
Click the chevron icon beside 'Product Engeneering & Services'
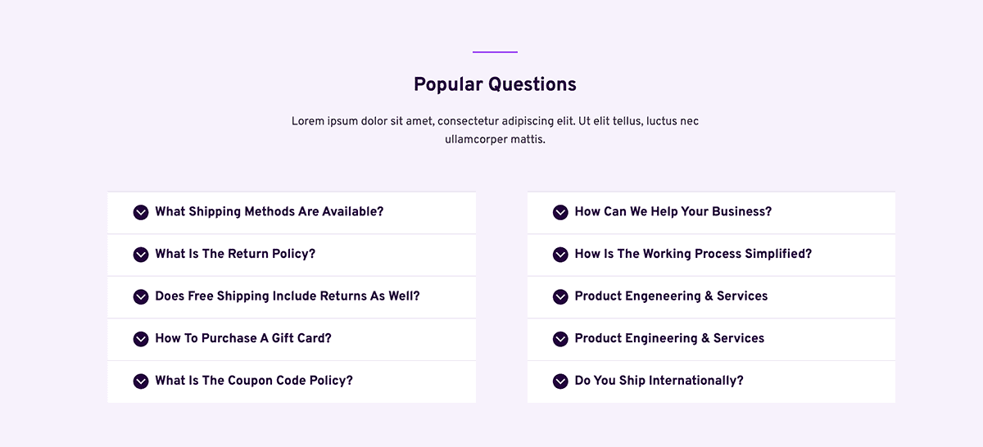click(x=560, y=296)
